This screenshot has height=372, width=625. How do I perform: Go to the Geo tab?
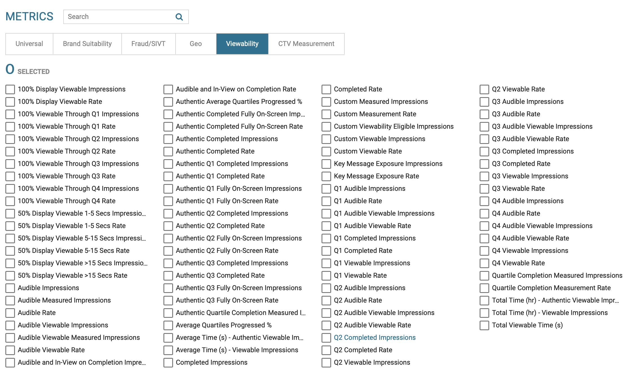pyautogui.click(x=196, y=44)
